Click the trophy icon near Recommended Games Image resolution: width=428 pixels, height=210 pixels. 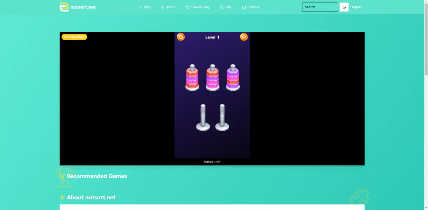pyautogui.click(x=62, y=176)
